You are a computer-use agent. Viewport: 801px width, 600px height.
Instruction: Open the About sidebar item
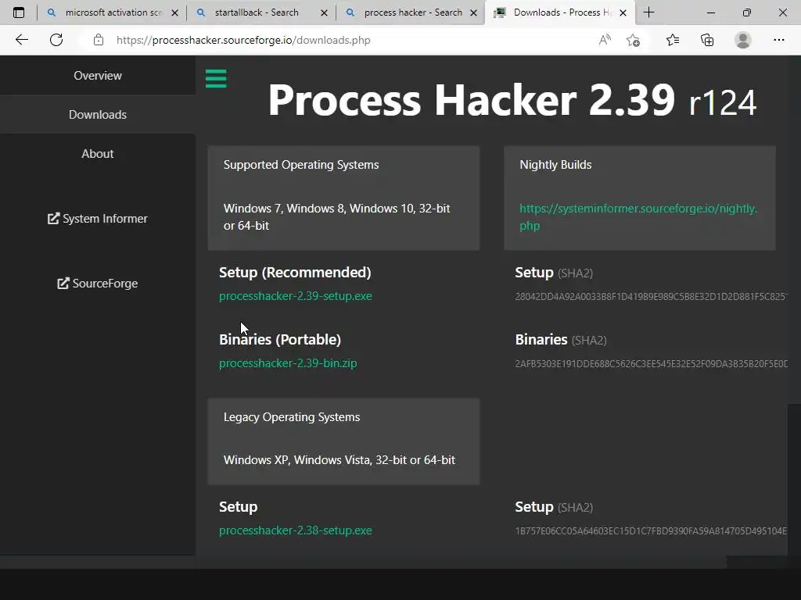tap(98, 154)
